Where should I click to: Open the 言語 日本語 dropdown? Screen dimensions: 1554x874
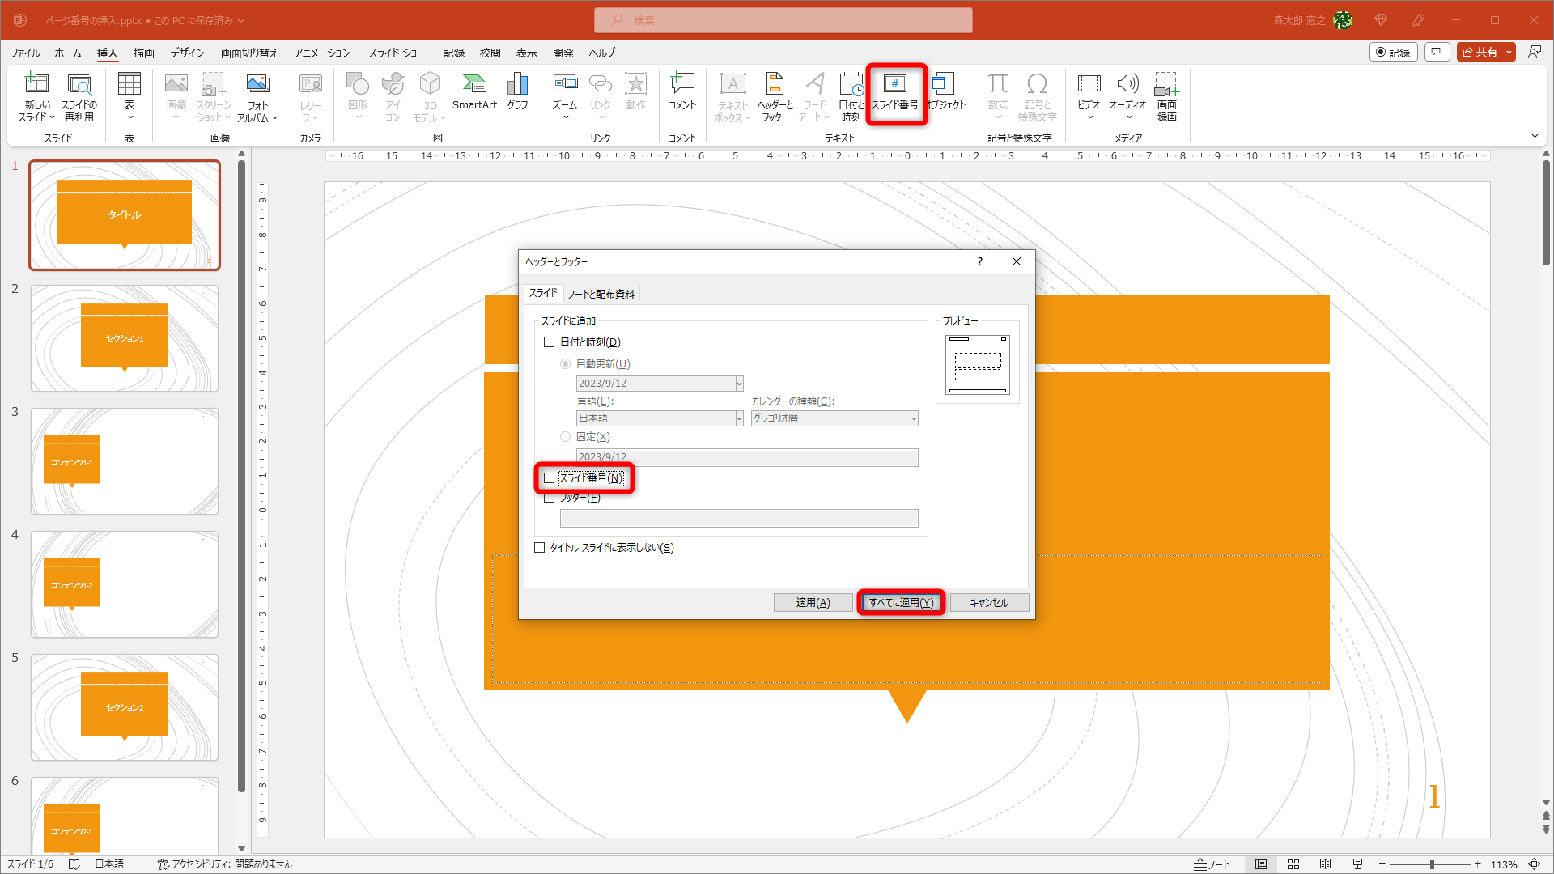pos(738,418)
